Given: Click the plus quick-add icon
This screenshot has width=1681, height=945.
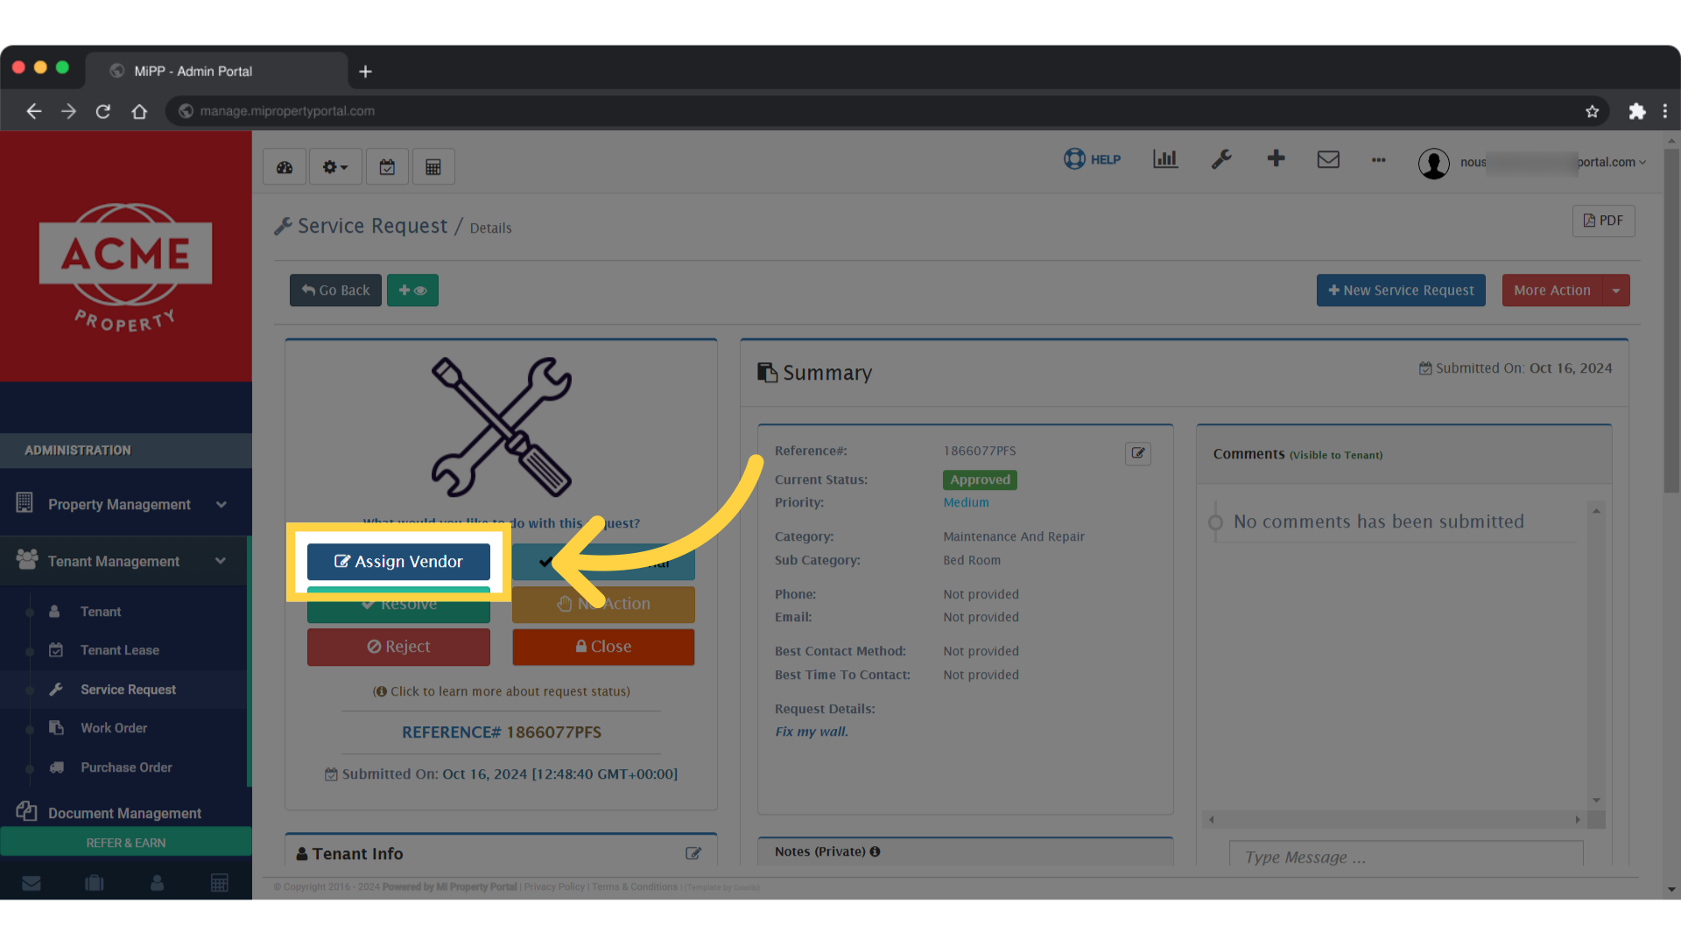Looking at the screenshot, I should click(1276, 159).
